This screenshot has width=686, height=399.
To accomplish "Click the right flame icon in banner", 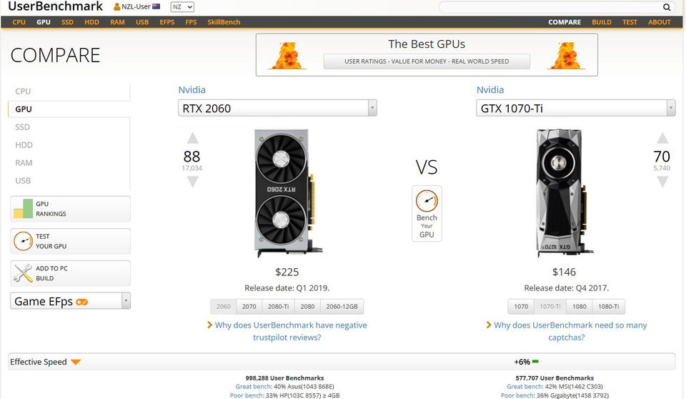I will 566,56.
